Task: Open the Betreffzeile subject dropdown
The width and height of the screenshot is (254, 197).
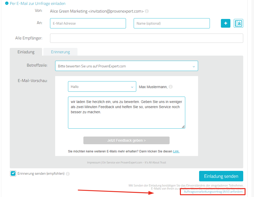Action: [x=126, y=66]
